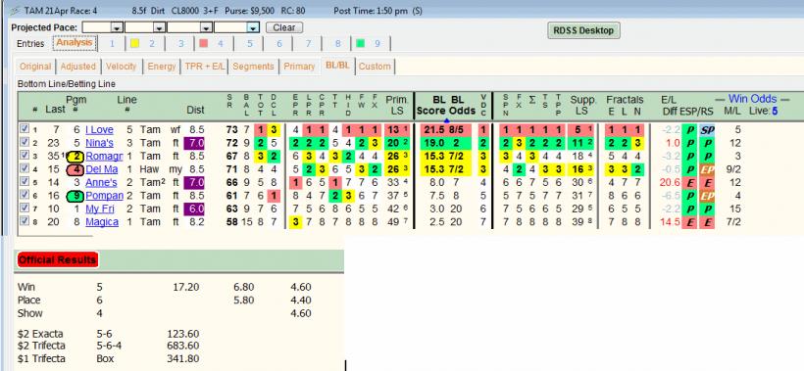Viewport: 804px width, 371px height.
Task: Open the TPR + E/L tab
Action: [205, 67]
